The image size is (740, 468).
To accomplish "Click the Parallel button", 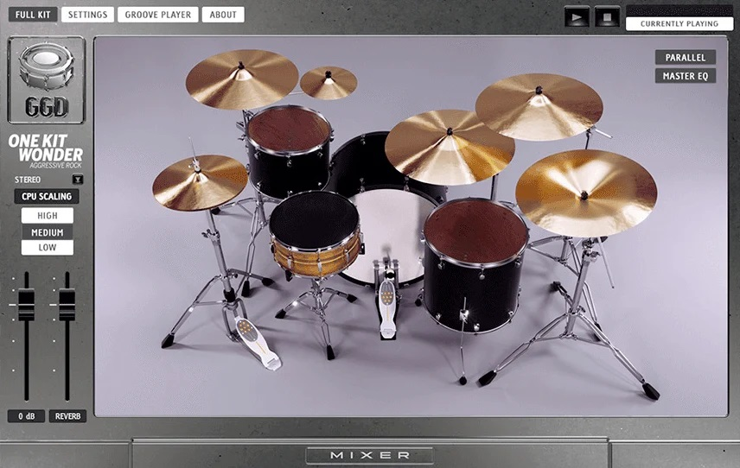I will coord(685,58).
